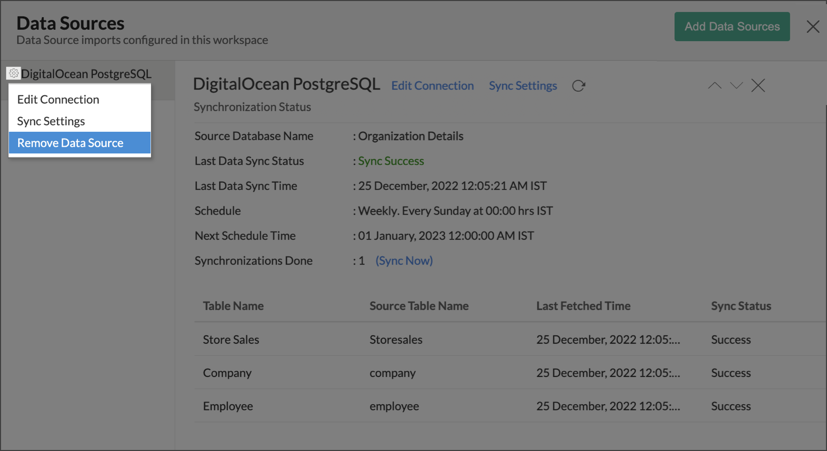
Task: Click the Source Table Name column header
Action: tap(419, 306)
